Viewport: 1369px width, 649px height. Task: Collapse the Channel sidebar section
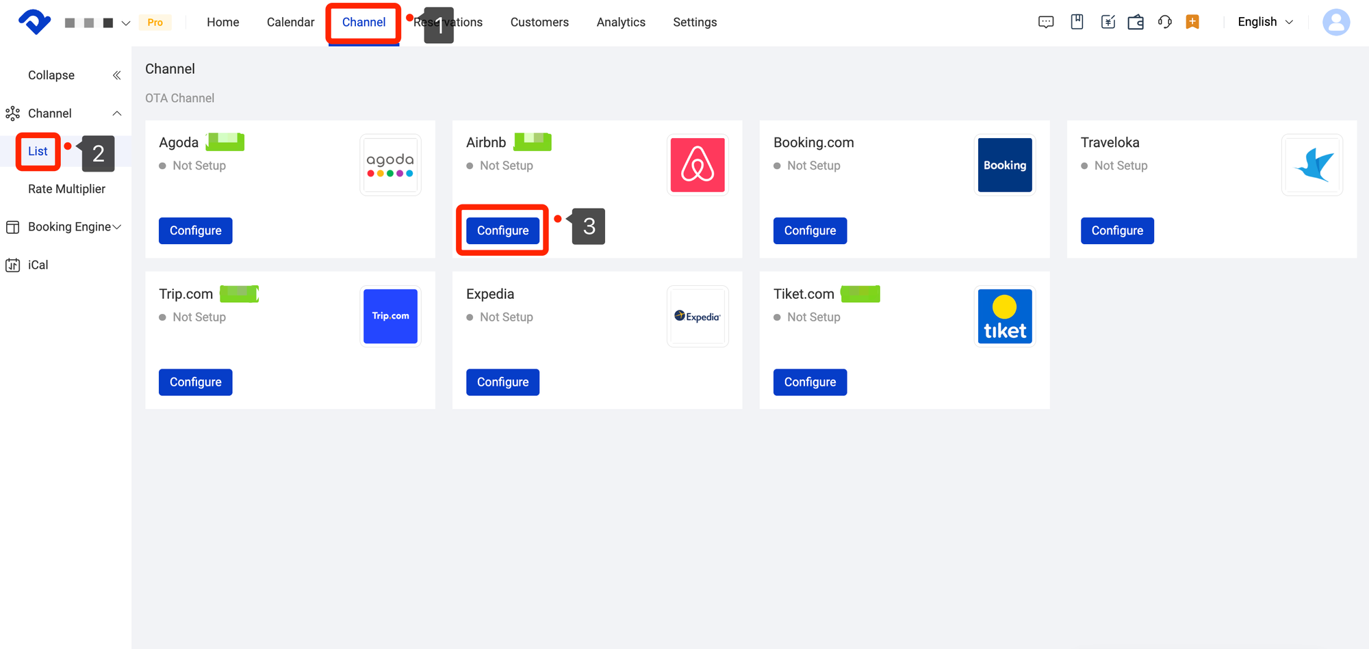click(117, 114)
